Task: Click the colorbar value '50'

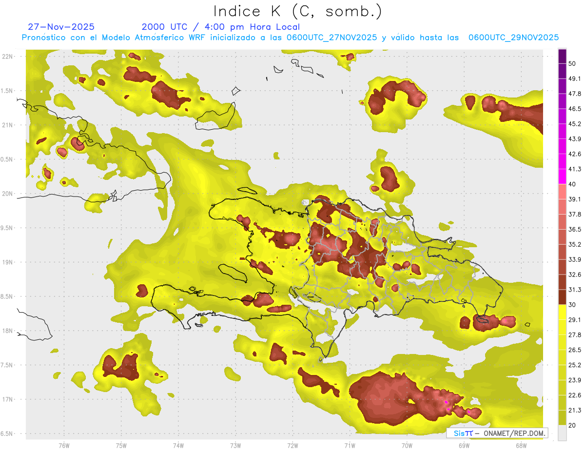Action: point(572,63)
